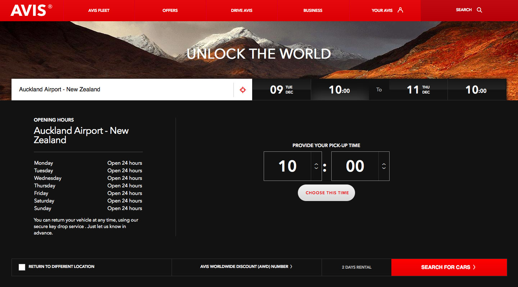Click the Search For Cars button
The height and width of the screenshot is (287, 518).
[x=445, y=267]
